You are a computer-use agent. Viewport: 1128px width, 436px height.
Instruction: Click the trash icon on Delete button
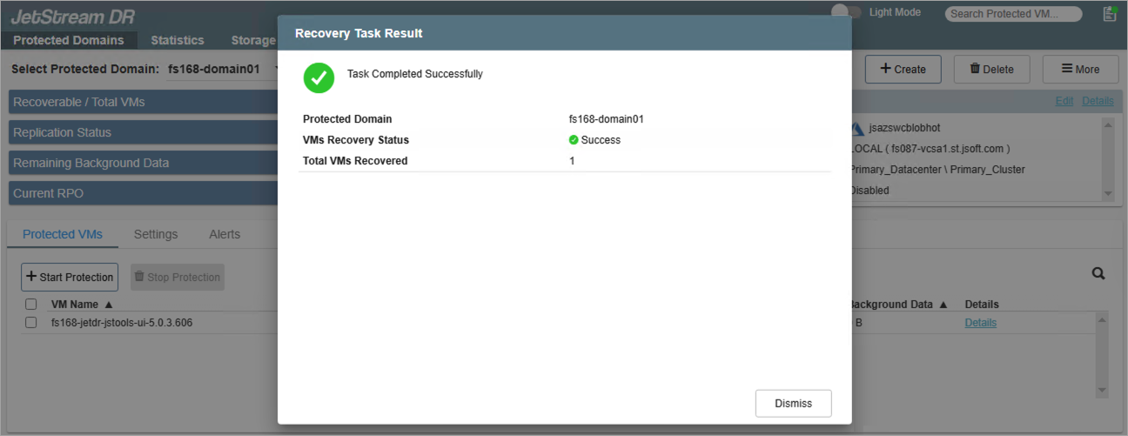point(975,69)
